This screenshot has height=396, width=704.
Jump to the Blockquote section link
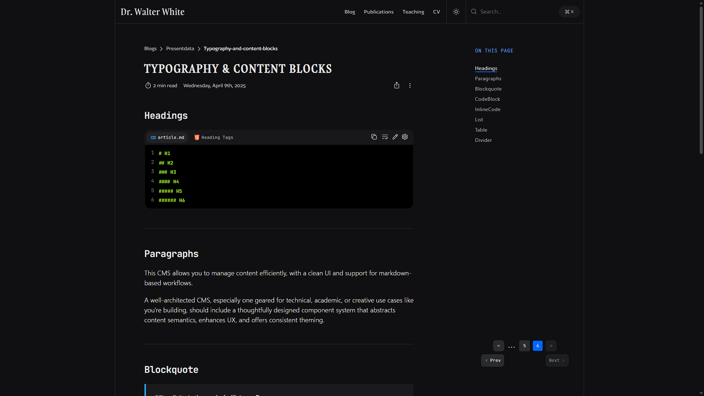[488, 89]
